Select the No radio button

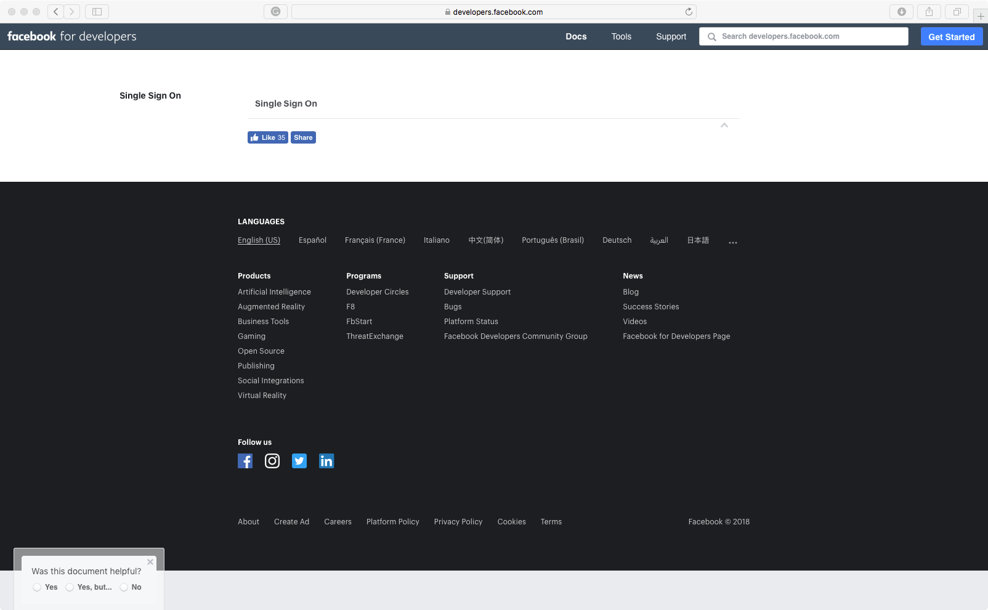point(124,587)
